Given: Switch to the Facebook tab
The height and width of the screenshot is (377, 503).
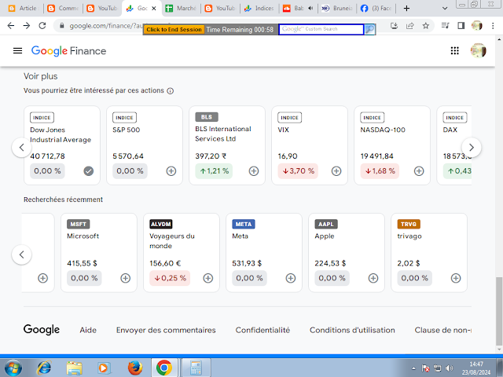Looking at the screenshot, I should point(377,9).
